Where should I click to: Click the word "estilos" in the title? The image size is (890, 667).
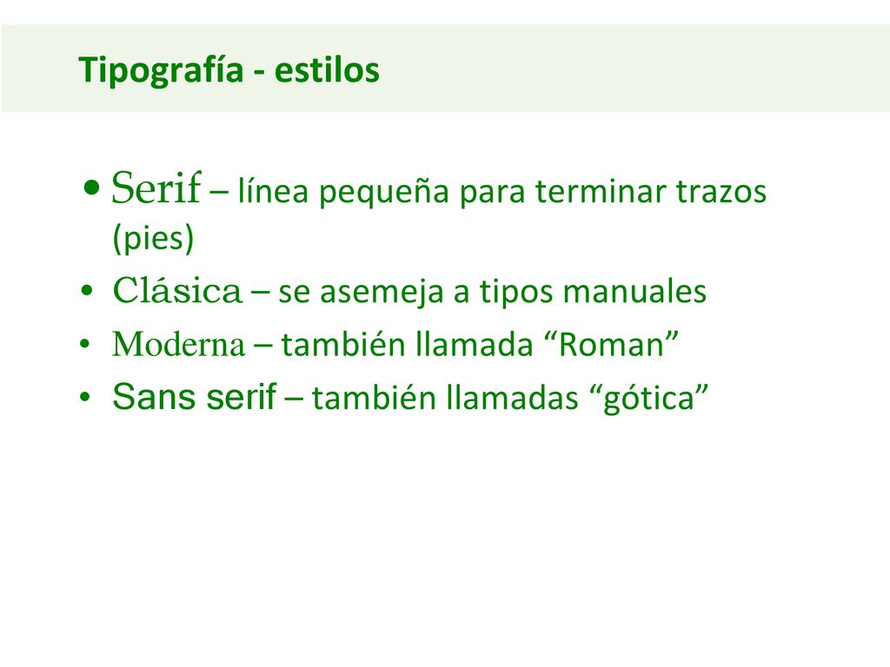tap(327, 71)
